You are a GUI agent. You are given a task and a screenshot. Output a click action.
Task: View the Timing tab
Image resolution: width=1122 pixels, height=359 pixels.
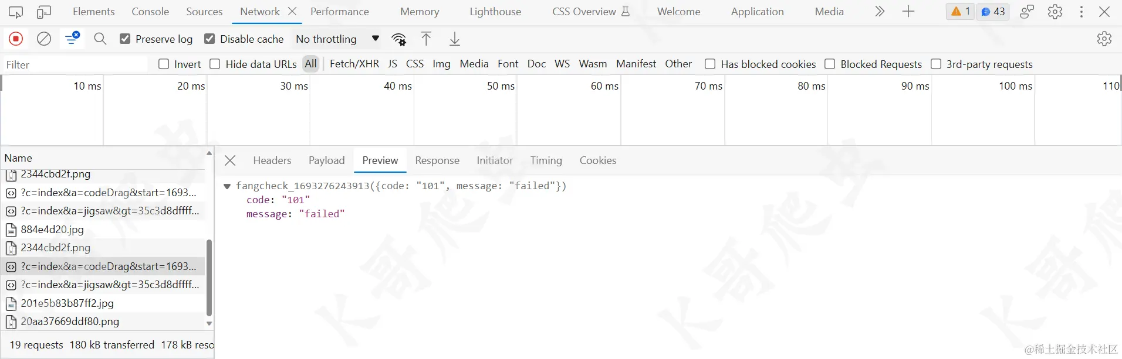(546, 160)
